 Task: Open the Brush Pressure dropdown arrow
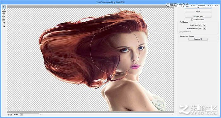(205, 29)
